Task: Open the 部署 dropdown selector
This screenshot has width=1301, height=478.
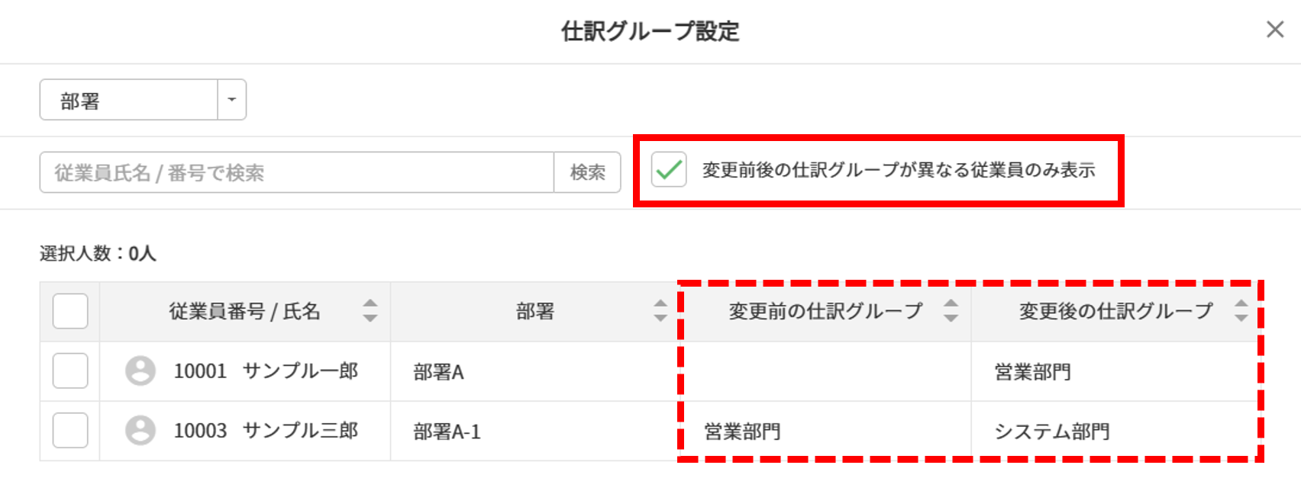Action: [x=128, y=101]
